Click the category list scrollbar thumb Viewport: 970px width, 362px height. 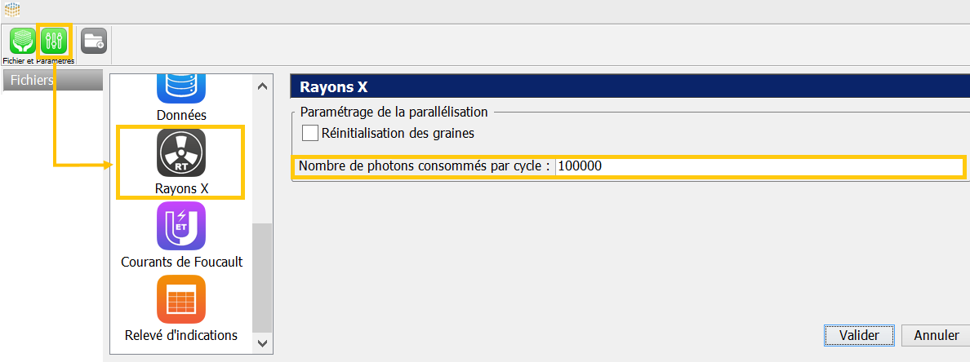click(x=262, y=277)
